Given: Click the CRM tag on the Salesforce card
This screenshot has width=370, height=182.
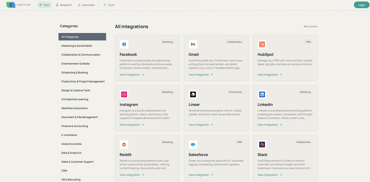Looking at the screenshot, I should [239, 142].
